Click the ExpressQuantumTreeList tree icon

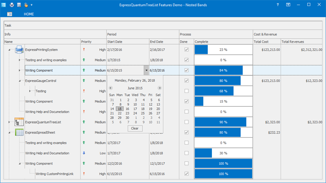click(x=19, y=122)
